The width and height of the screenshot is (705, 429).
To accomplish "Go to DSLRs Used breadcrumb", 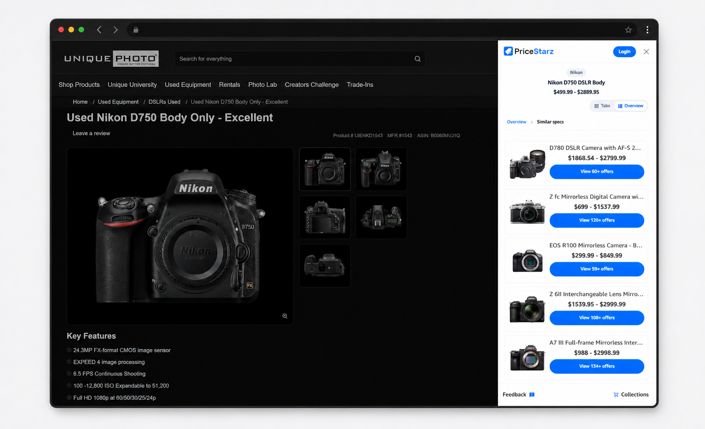I will 164,102.
